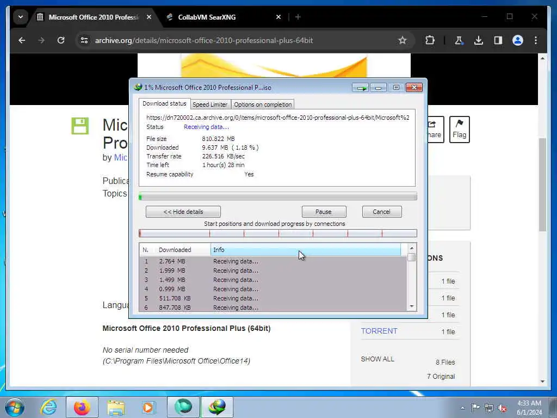Image resolution: width=557 pixels, height=418 pixels.
Task: Select connection row 6 with 847.708 KB
Action: 273,308
